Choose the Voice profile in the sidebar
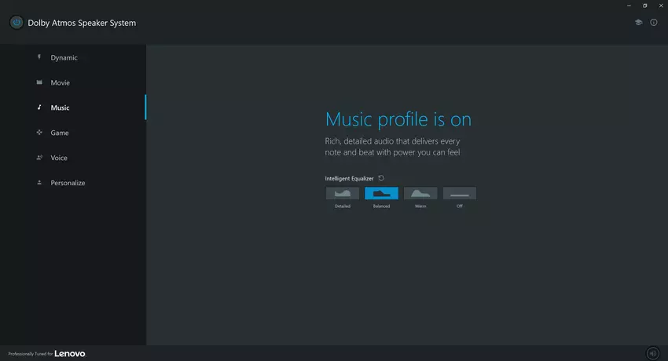This screenshot has width=668, height=361. (59, 159)
